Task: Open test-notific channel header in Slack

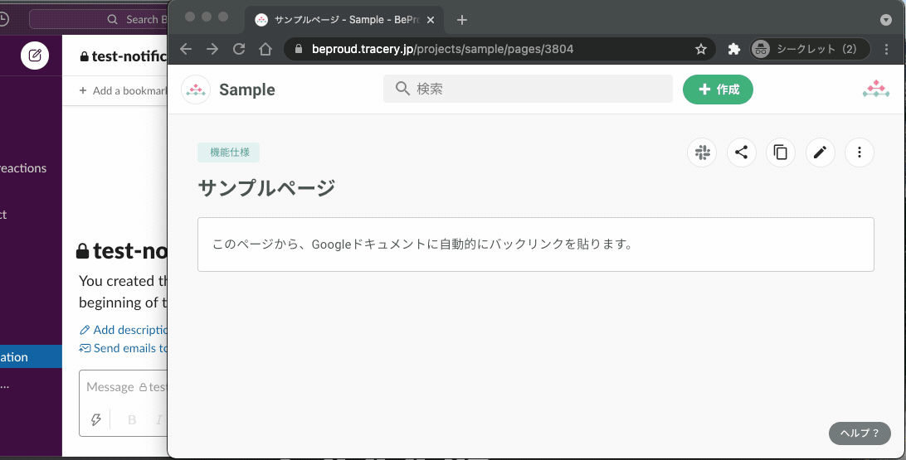Action: [x=123, y=56]
